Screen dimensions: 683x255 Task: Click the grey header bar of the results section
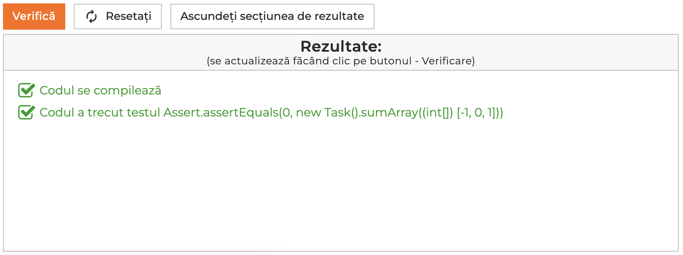pos(341,53)
